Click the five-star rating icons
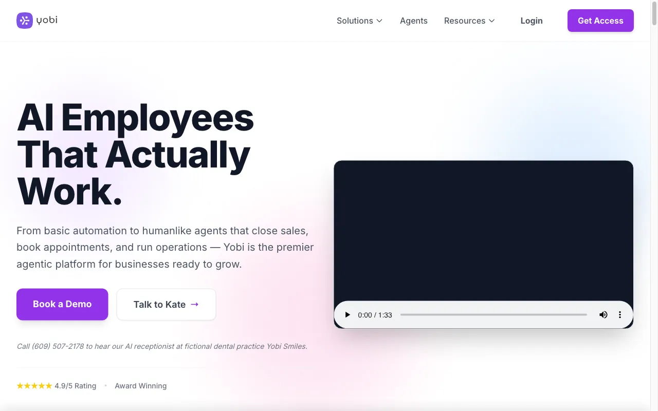 click(34, 386)
